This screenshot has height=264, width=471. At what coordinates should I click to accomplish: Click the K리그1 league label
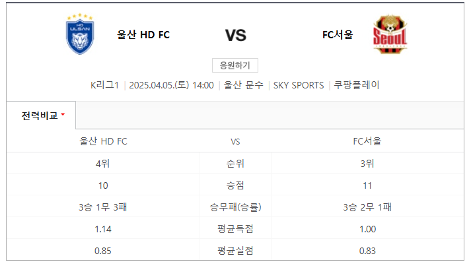[105, 85]
